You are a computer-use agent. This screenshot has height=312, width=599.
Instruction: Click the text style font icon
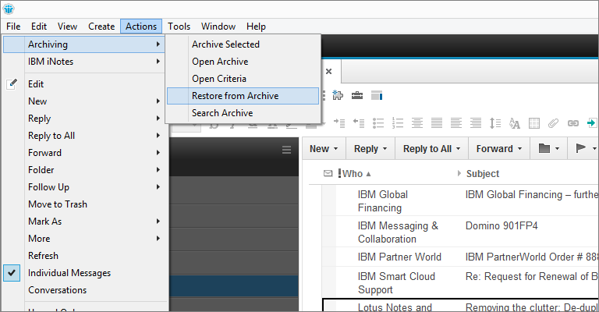[515, 123]
